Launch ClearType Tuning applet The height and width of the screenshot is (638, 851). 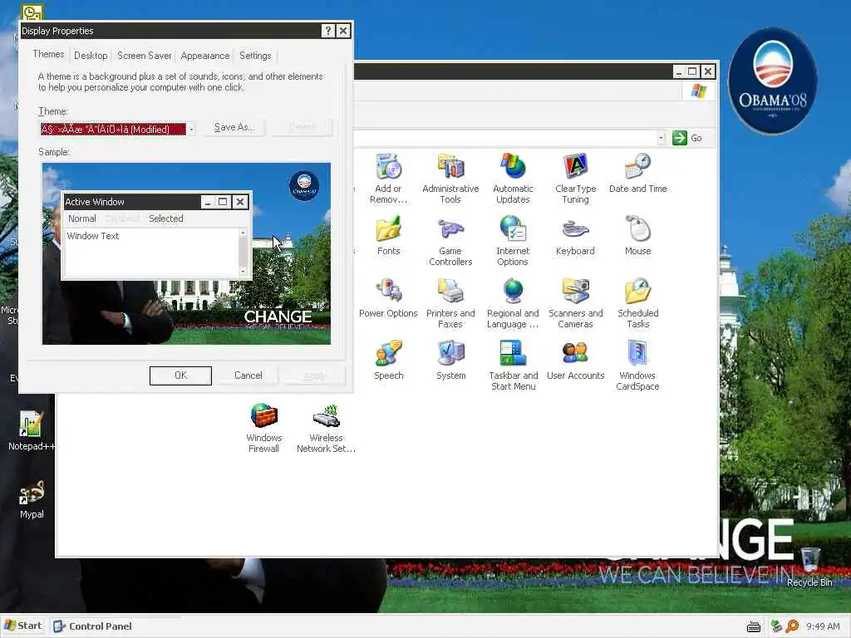pos(575,179)
